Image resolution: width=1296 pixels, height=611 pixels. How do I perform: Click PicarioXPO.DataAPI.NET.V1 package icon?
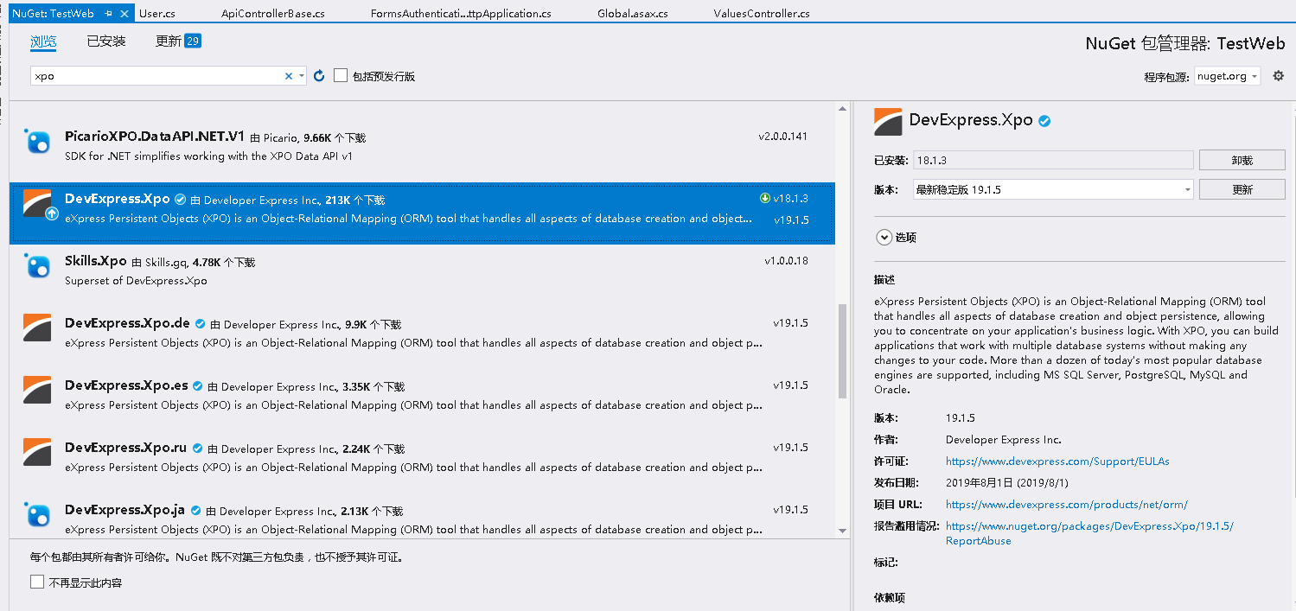[x=38, y=141]
